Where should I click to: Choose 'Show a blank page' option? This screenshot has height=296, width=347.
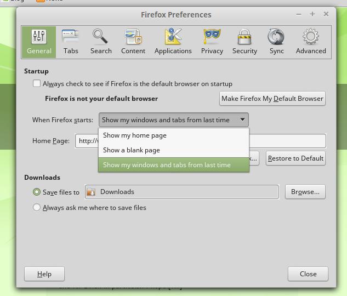pos(132,150)
